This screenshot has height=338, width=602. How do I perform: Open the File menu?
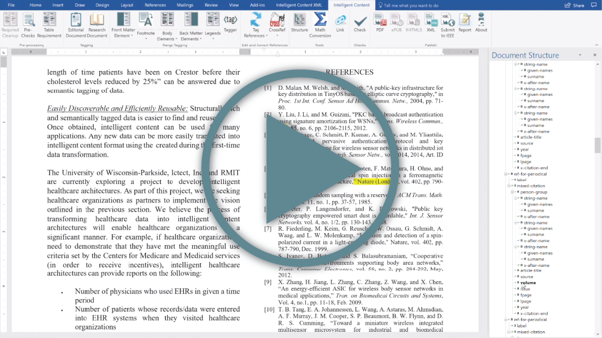pos(11,5)
